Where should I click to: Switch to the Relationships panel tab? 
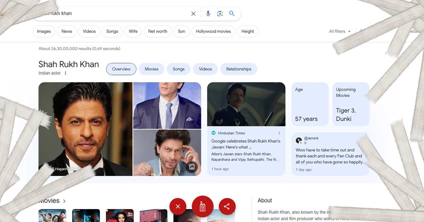[239, 69]
